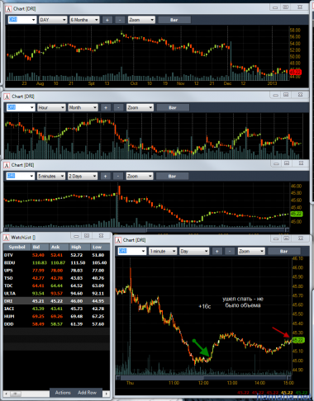
Task: Open the 6 Months range dropdown
Action: 84,20
